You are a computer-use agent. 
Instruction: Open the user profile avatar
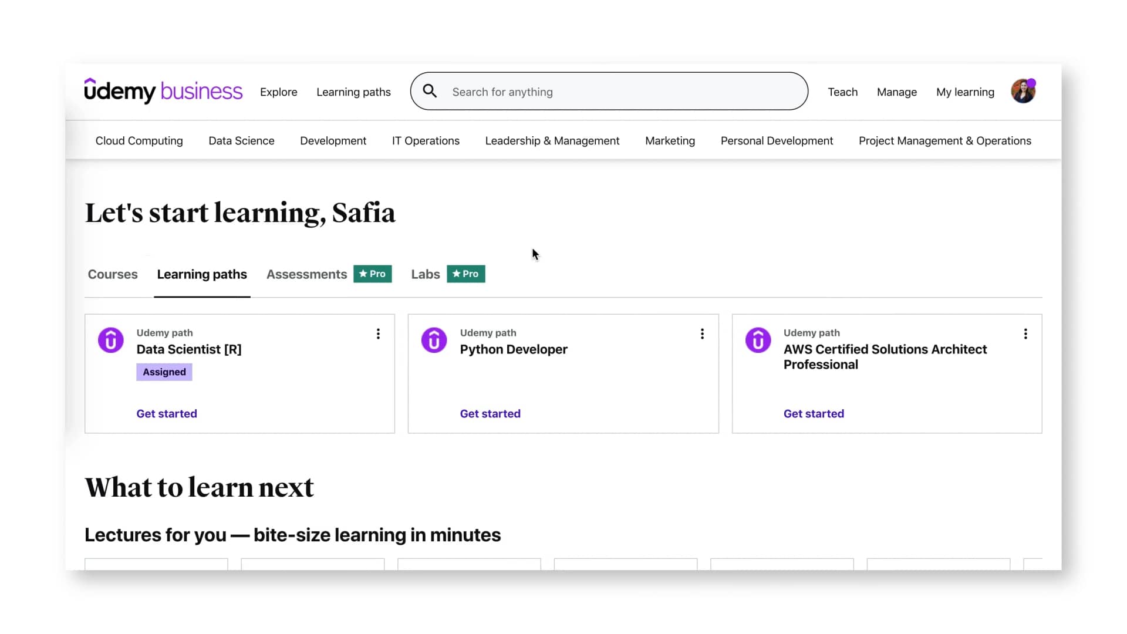pos(1023,91)
